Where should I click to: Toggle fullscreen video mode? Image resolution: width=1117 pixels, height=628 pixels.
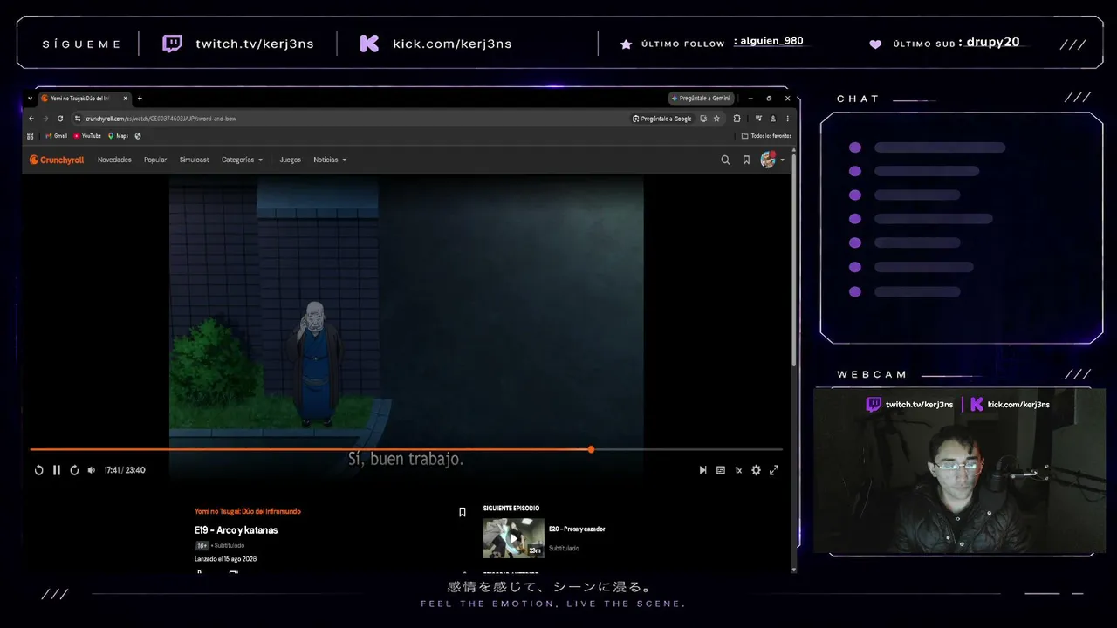774,470
